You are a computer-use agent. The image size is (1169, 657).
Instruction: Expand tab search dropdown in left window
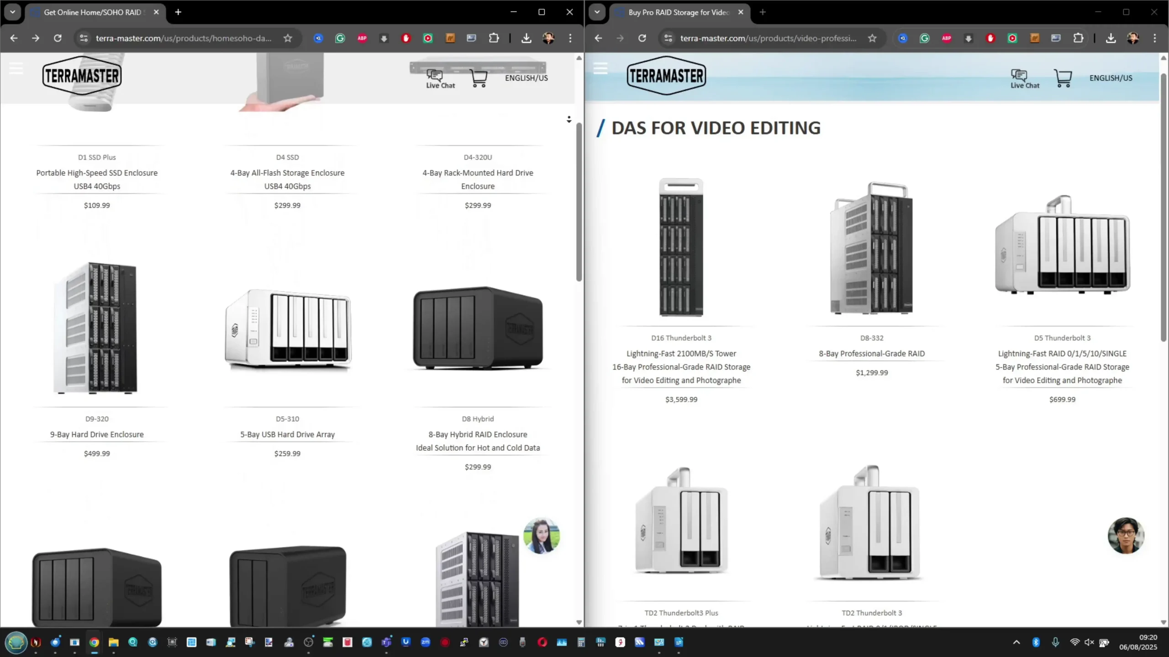pyautogui.click(x=13, y=12)
